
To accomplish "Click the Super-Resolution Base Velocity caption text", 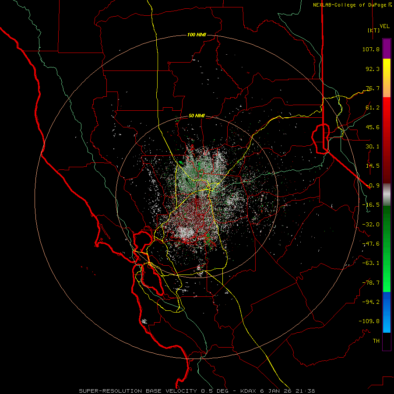I will click(x=197, y=391).
